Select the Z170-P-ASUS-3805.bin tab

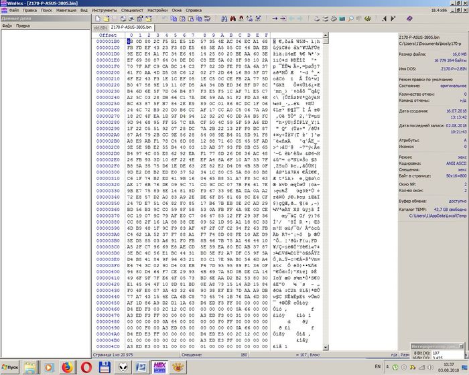(131, 27)
